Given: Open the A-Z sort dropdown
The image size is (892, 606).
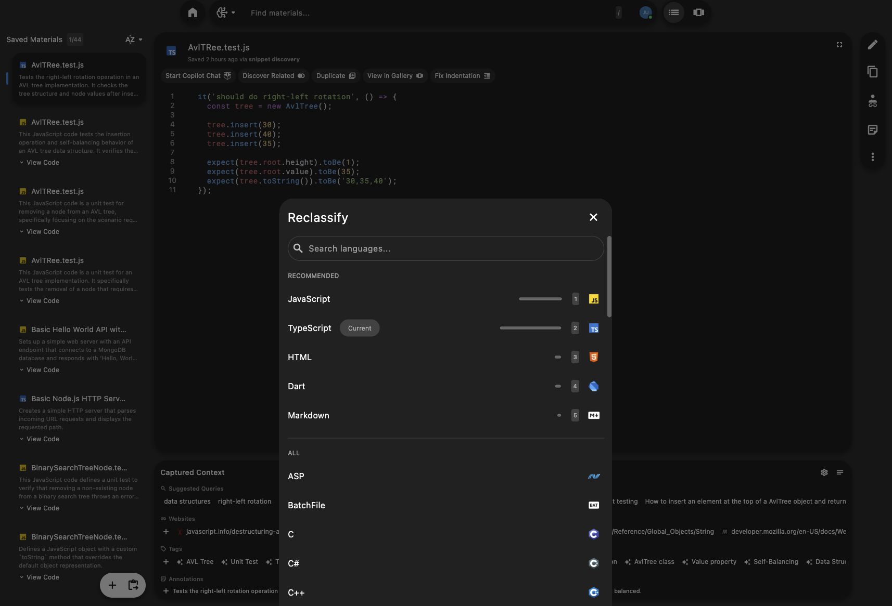Looking at the screenshot, I should [x=134, y=39].
